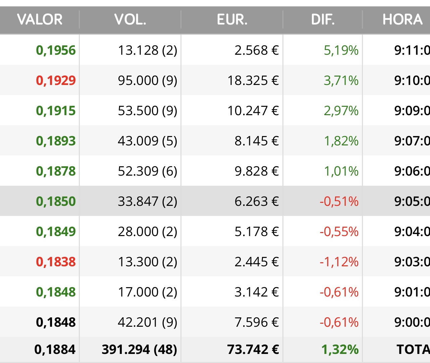Click the red 0,1838 price value

[x=56, y=262]
